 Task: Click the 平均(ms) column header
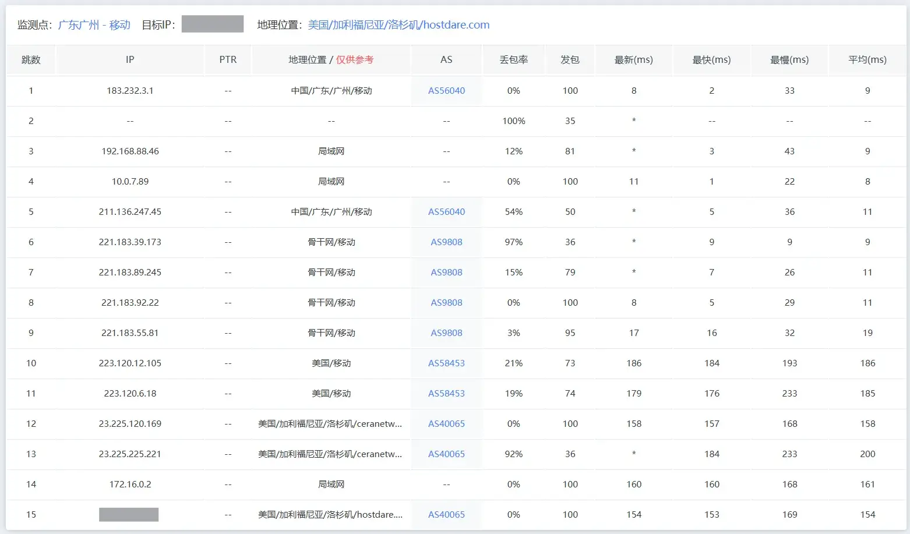(867, 59)
